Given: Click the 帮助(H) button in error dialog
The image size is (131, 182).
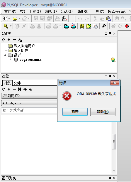Looking at the screenshot, I should click(103, 112).
